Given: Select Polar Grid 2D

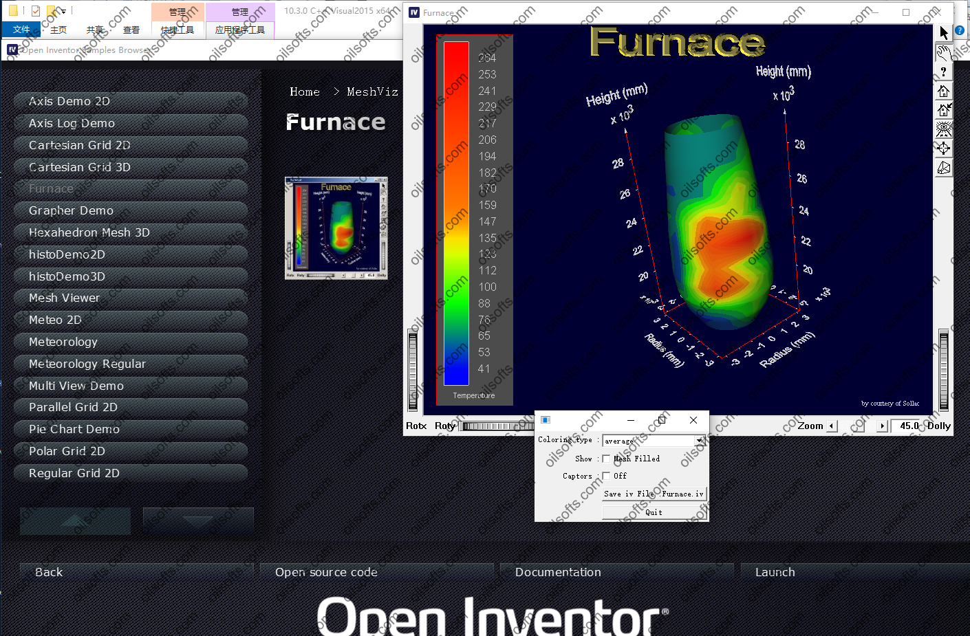Looking at the screenshot, I should [131, 451].
